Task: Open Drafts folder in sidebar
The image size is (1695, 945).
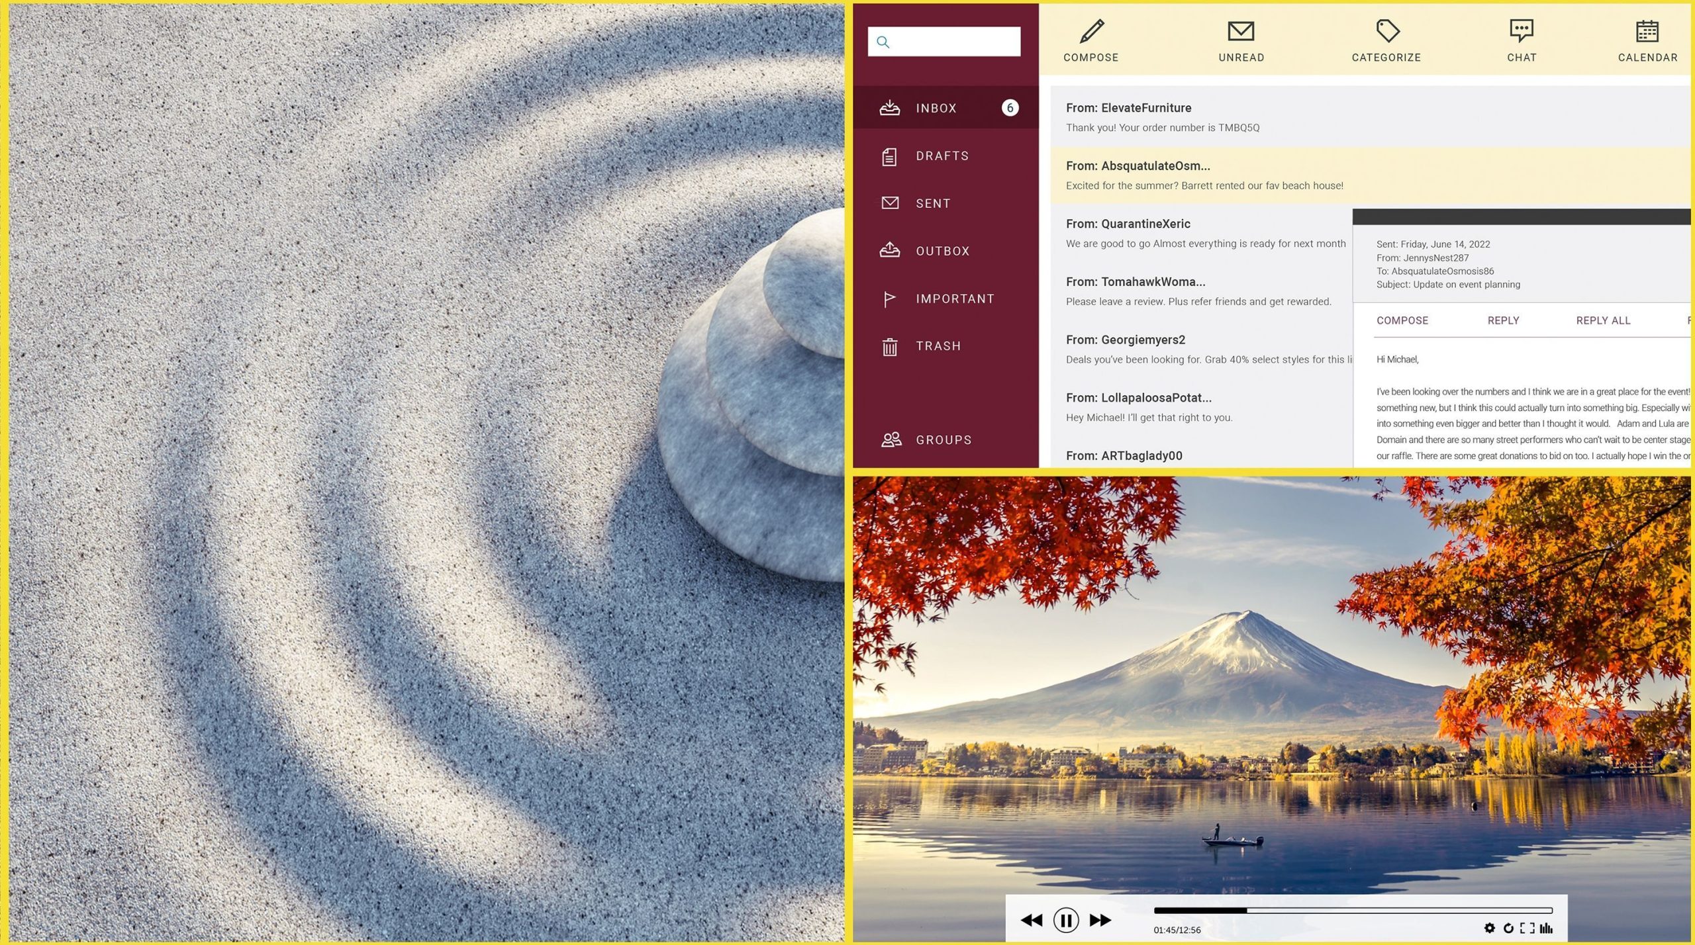Action: (x=943, y=155)
